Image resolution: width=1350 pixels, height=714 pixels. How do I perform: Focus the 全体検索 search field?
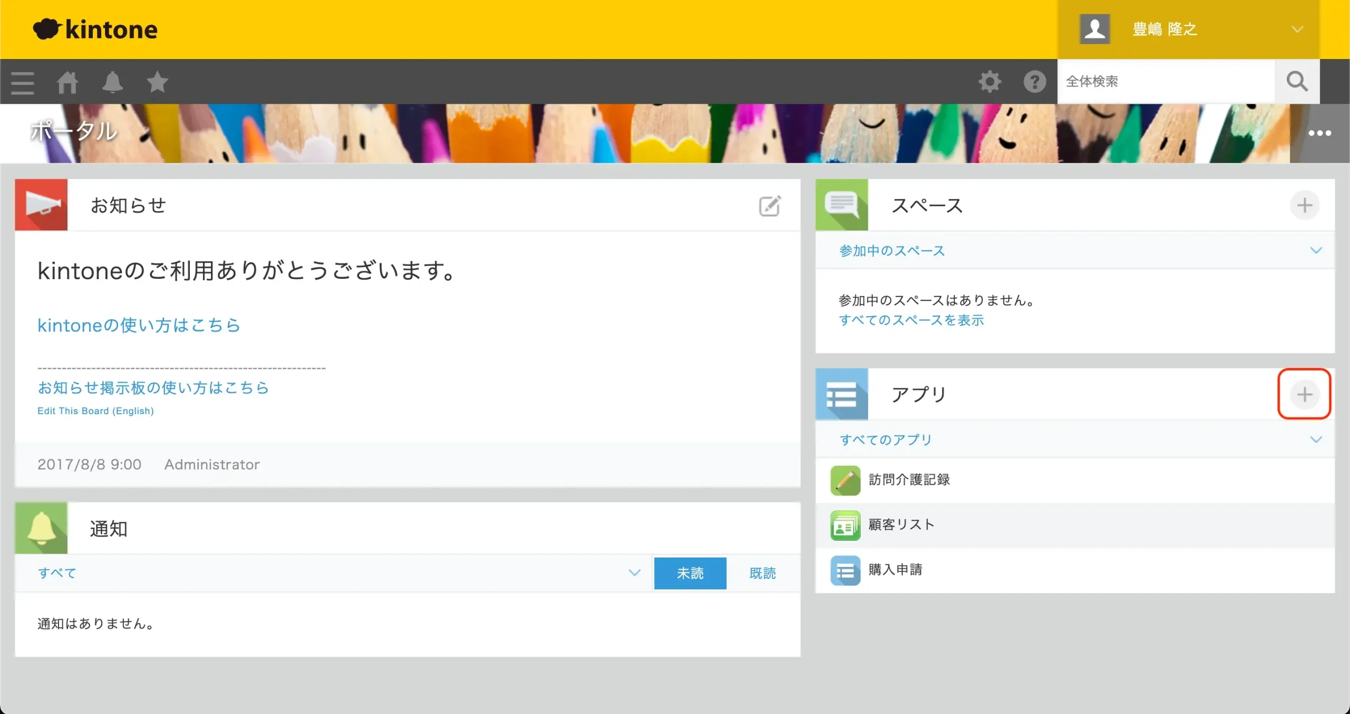pyautogui.click(x=1166, y=82)
